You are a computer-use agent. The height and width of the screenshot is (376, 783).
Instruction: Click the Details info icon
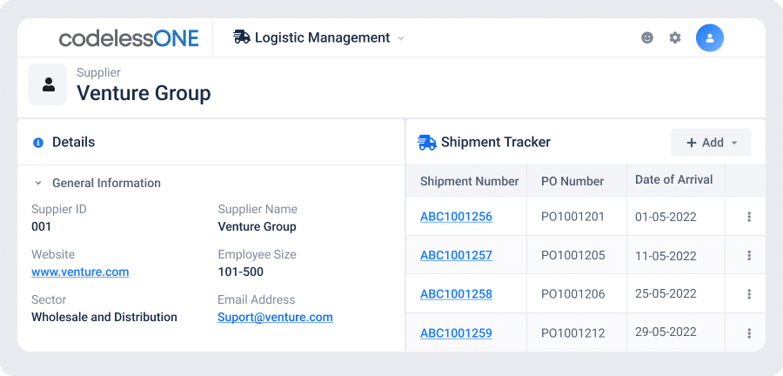click(x=38, y=143)
